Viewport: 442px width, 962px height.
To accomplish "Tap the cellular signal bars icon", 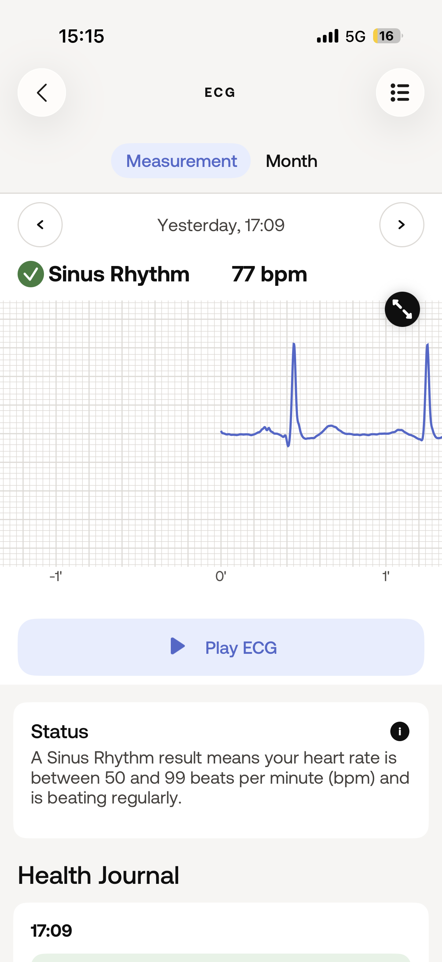I will tap(328, 36).
